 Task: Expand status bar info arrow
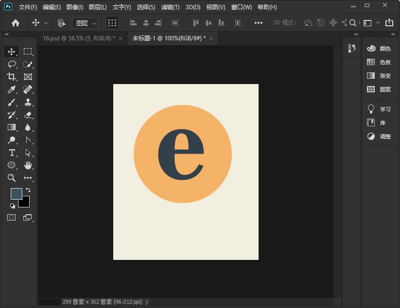coord(147,302)
